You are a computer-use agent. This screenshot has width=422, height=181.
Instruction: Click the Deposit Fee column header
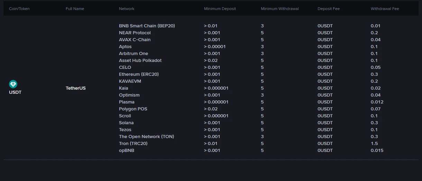coord(329,9)
